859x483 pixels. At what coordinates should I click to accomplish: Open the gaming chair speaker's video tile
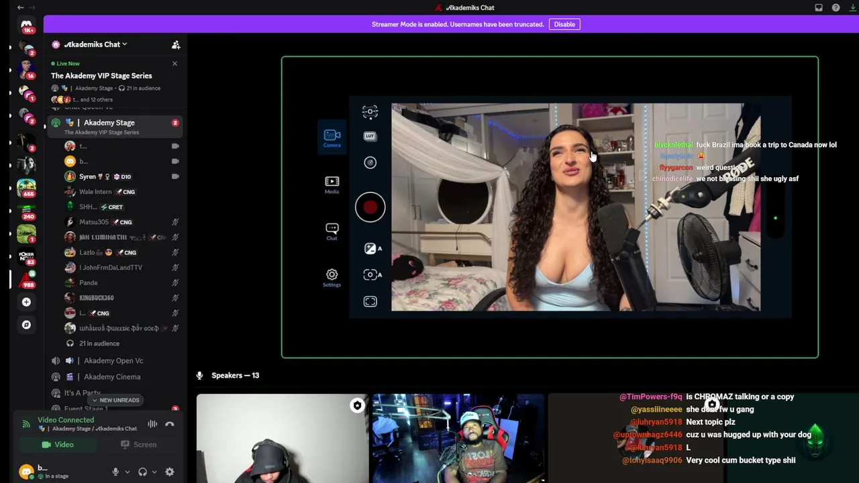458,439
